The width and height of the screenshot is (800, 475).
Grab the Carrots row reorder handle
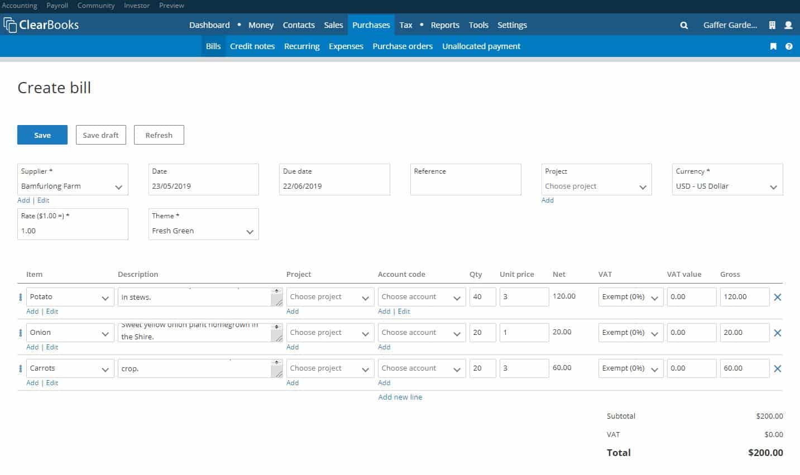click(x=21, y=368)
